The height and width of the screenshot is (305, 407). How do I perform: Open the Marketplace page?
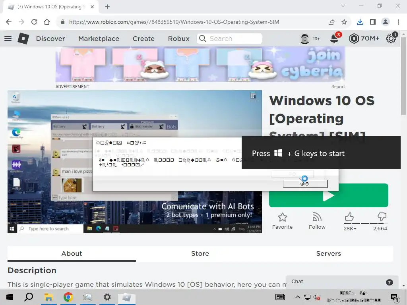coord(99,39)
